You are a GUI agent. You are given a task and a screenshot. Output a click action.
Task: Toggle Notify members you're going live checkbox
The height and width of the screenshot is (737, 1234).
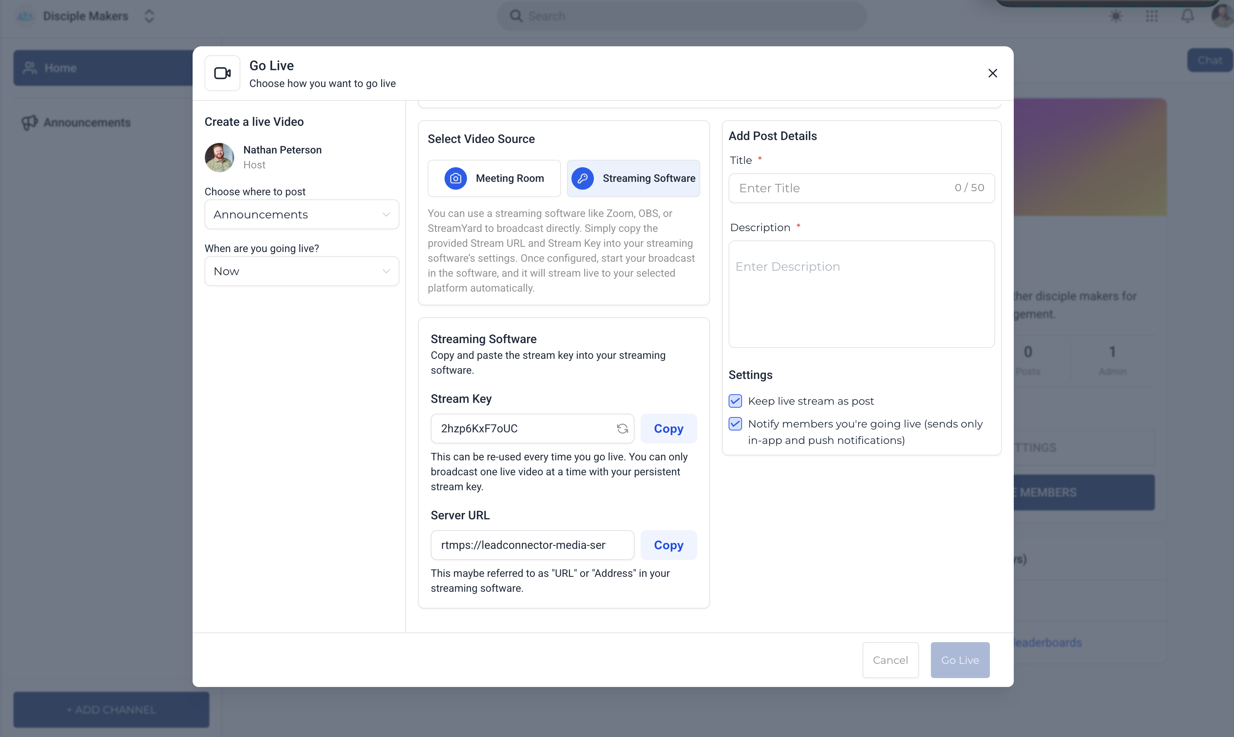point(735,424)
